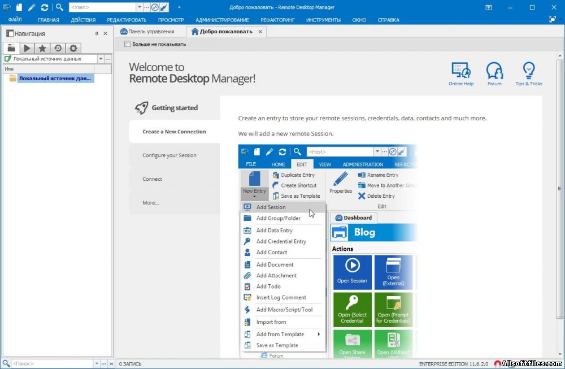Image resolution: width=565 pixels, height=369 pixels.
Task: Select the gear settings tab in Навигация
Action: click(x=73, y=48)
